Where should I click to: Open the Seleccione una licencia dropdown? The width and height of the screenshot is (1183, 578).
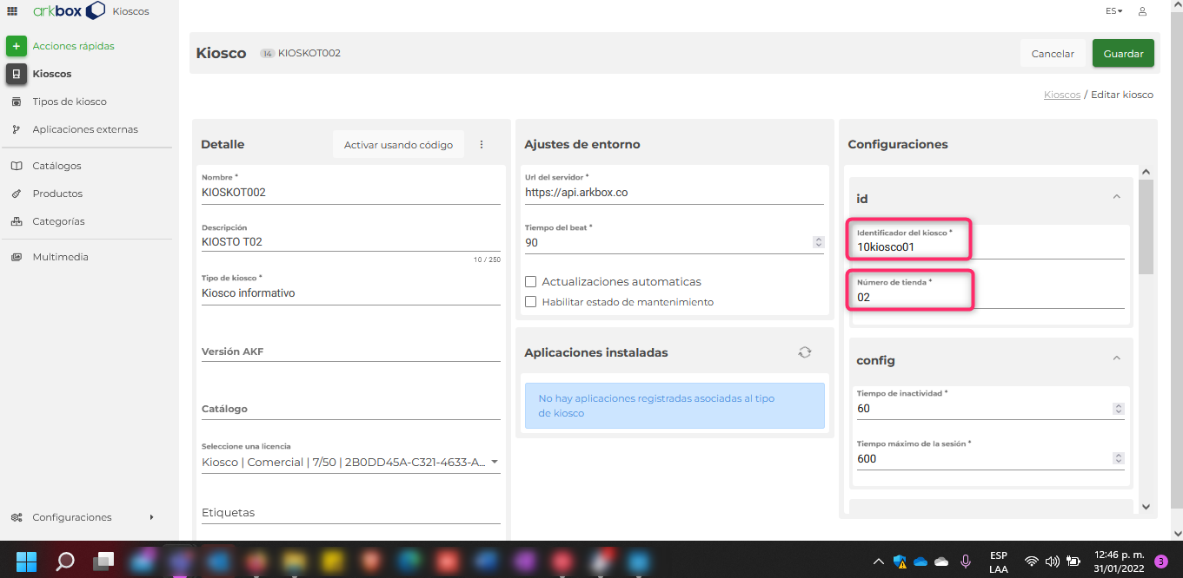point(494,462)
